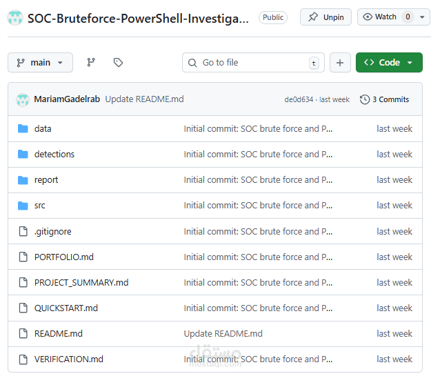Click the folder icon of the data row
The width and height of the screenshot is (431, 376).
click(x=23, y=128)
